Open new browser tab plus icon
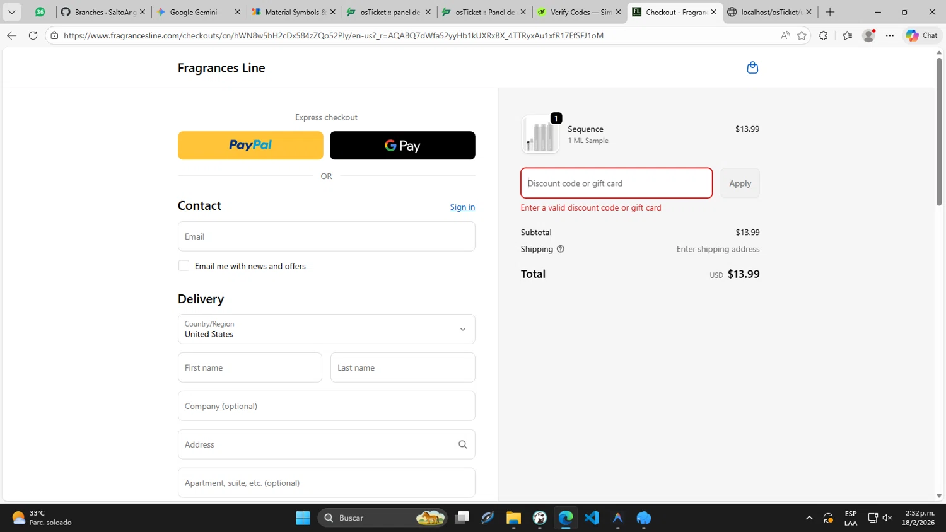 pos(830,12)
